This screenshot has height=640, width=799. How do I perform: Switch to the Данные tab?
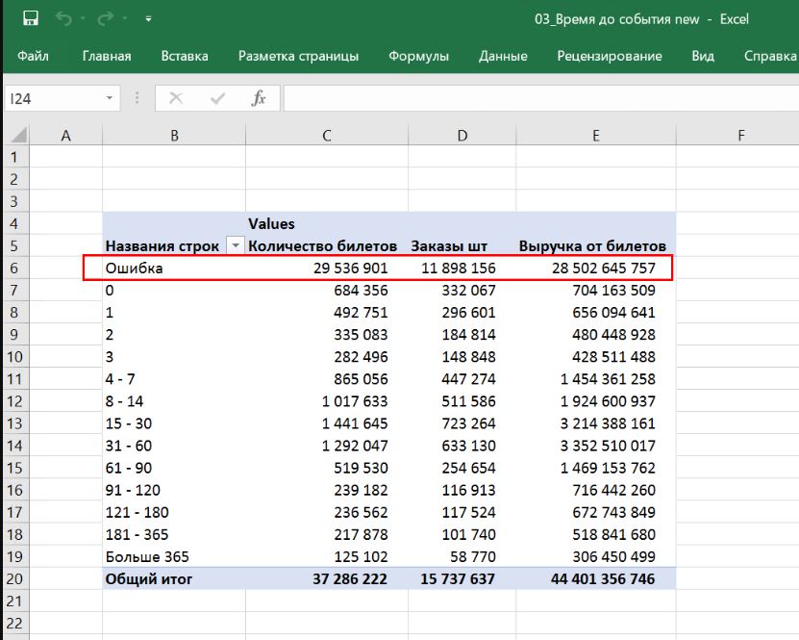pyautogui.click(x=502, y=56)
